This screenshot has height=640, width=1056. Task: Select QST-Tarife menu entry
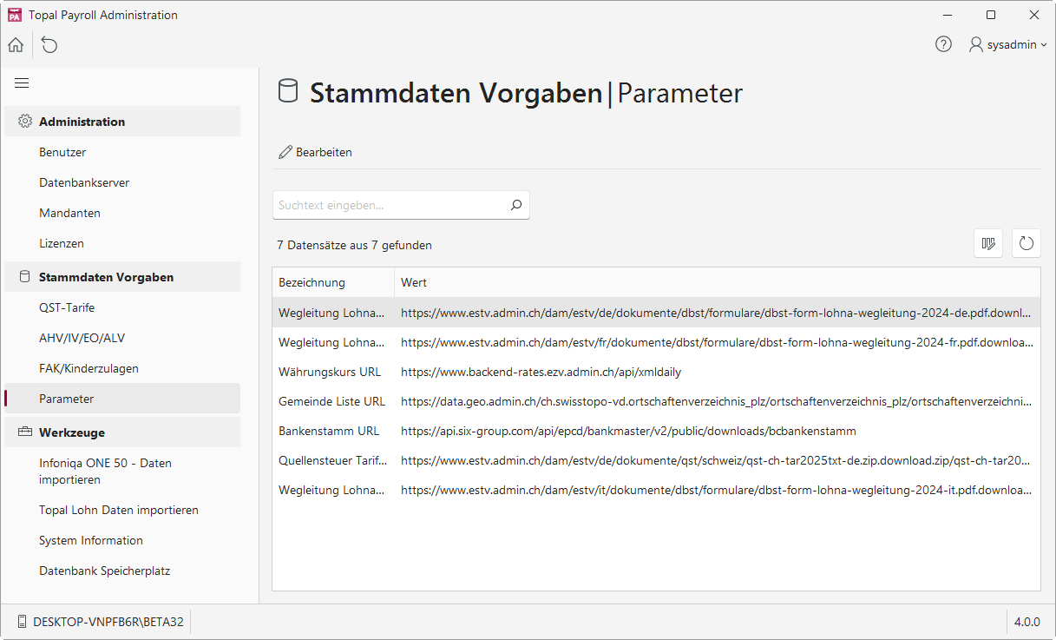(67, 307)
